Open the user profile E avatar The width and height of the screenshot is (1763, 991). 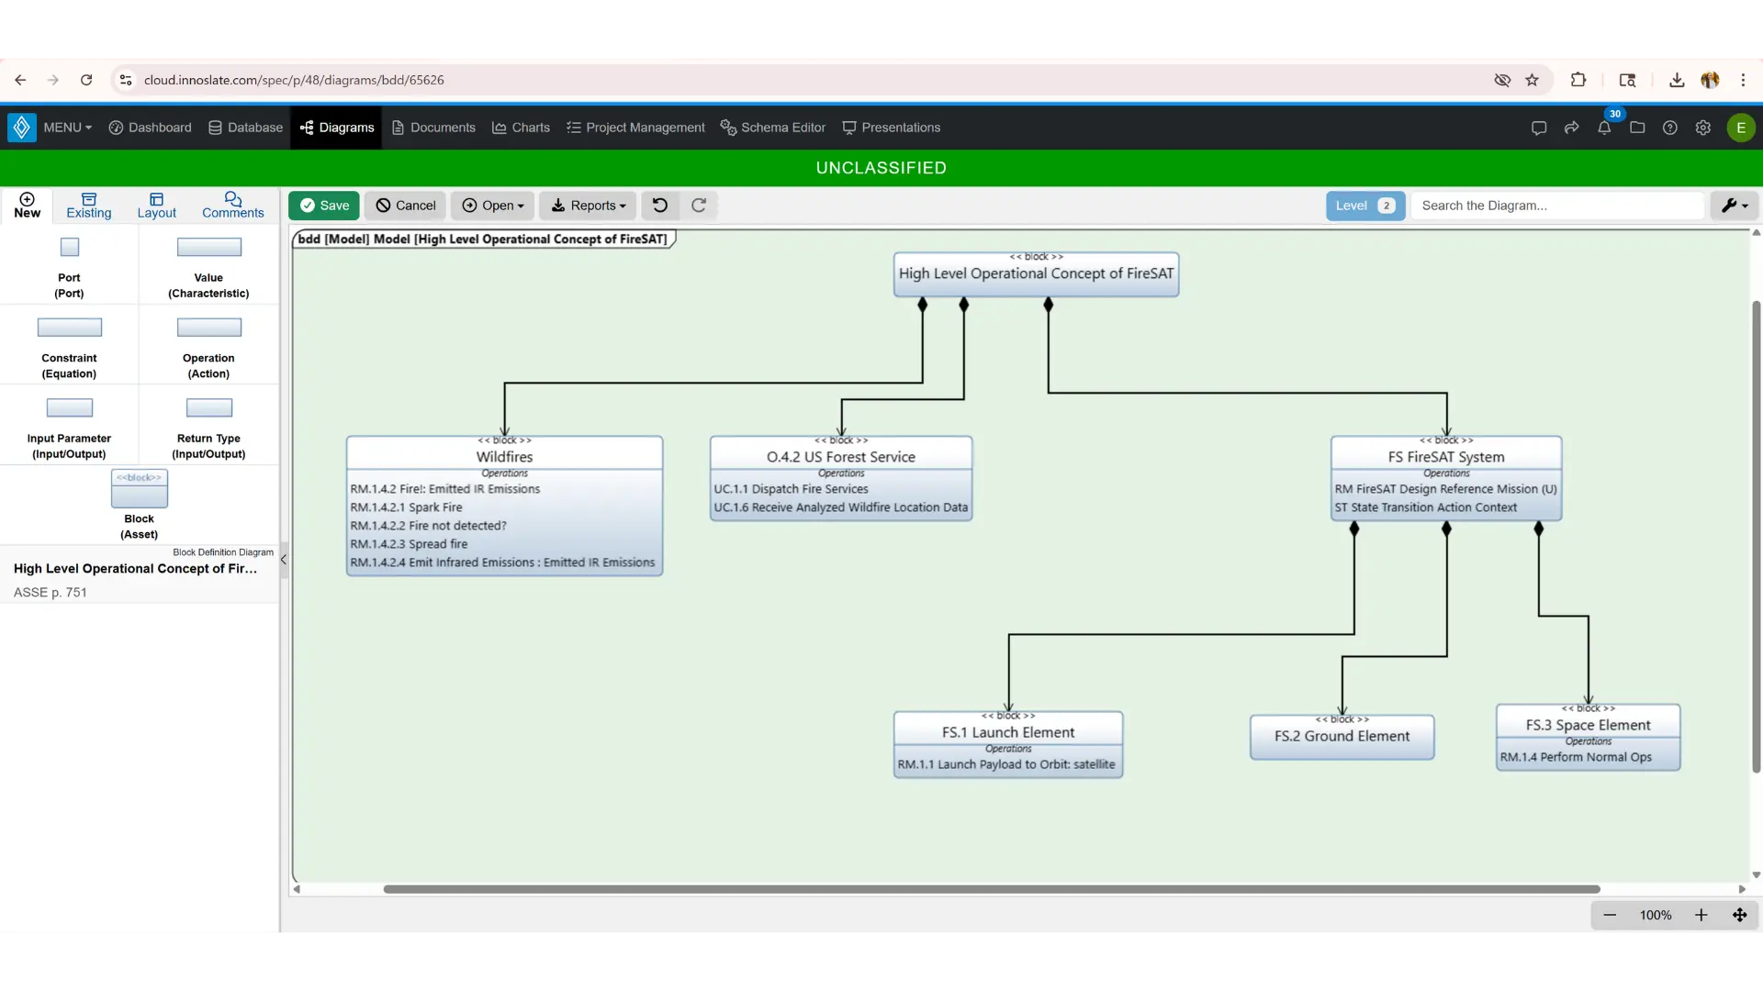tap(1741, 128)
